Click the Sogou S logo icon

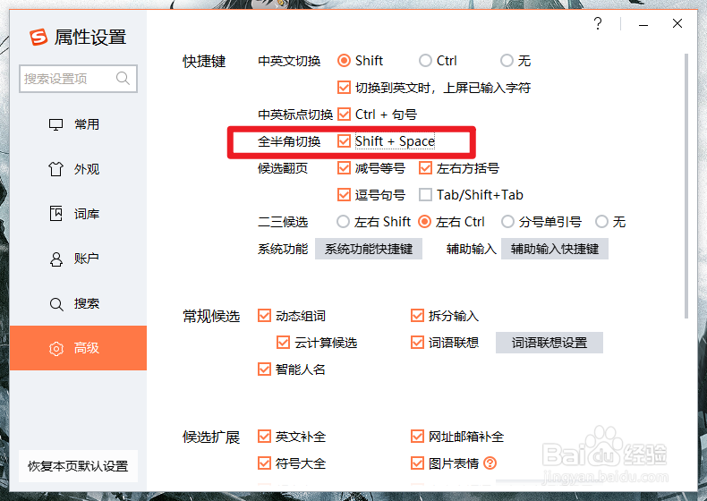tap(38, 37)
